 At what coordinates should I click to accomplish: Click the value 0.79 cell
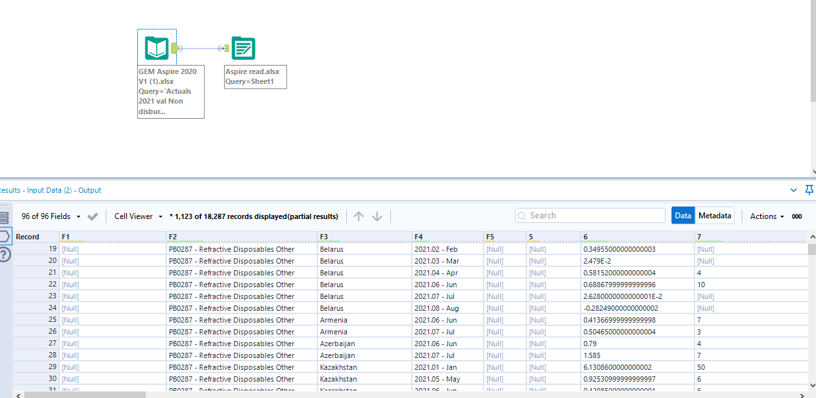(637, 344)
